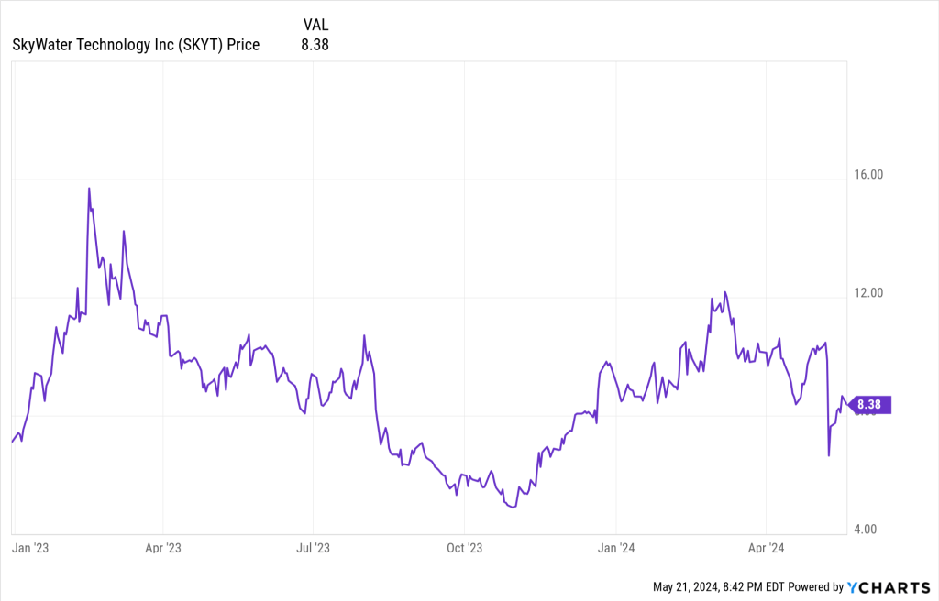Select the Apr '23 x-axis label

tap(162, 548)
